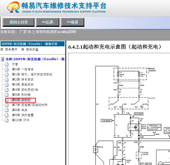
Task: Click the battery symbol labeled 蓄电池
Action: 96,149
